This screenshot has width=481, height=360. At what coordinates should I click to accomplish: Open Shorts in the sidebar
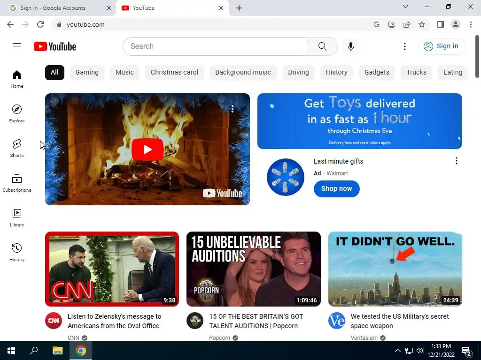[17, 148]
